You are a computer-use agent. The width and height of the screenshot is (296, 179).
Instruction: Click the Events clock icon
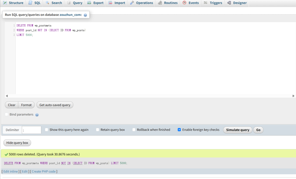click(184, 3)
